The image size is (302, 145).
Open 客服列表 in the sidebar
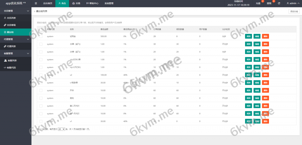(x=12, y=61)
